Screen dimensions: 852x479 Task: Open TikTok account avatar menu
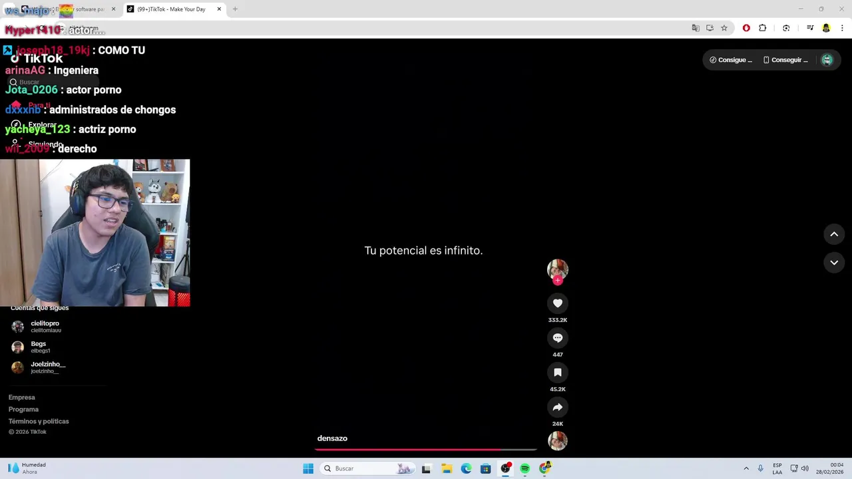tap(827, 60)
